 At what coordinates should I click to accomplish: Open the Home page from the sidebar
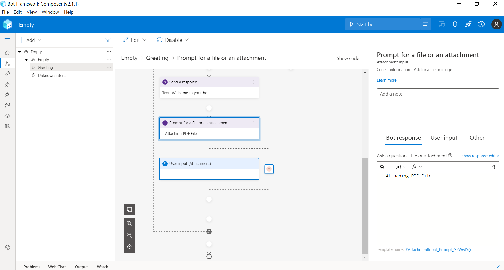8,53
